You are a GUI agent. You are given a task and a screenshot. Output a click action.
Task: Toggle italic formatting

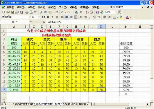(52, 17)
